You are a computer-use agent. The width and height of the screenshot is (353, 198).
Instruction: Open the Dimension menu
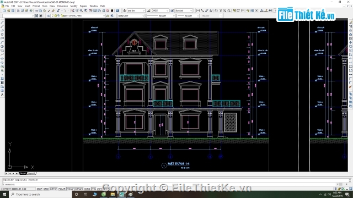click(x=62, y=6)
